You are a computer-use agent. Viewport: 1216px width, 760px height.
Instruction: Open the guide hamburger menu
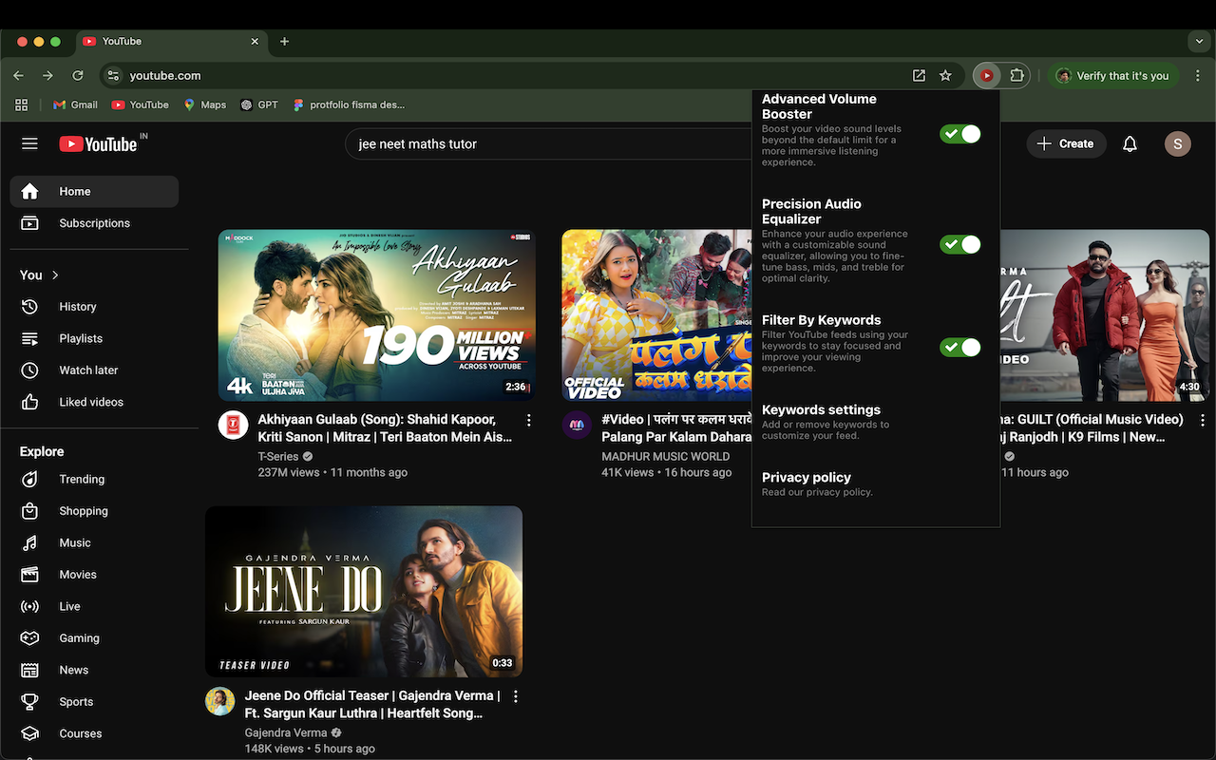29,143
